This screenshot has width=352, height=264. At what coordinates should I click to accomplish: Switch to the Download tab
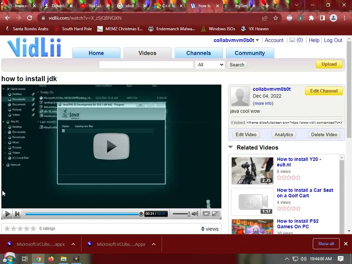(x=58, y=6)
